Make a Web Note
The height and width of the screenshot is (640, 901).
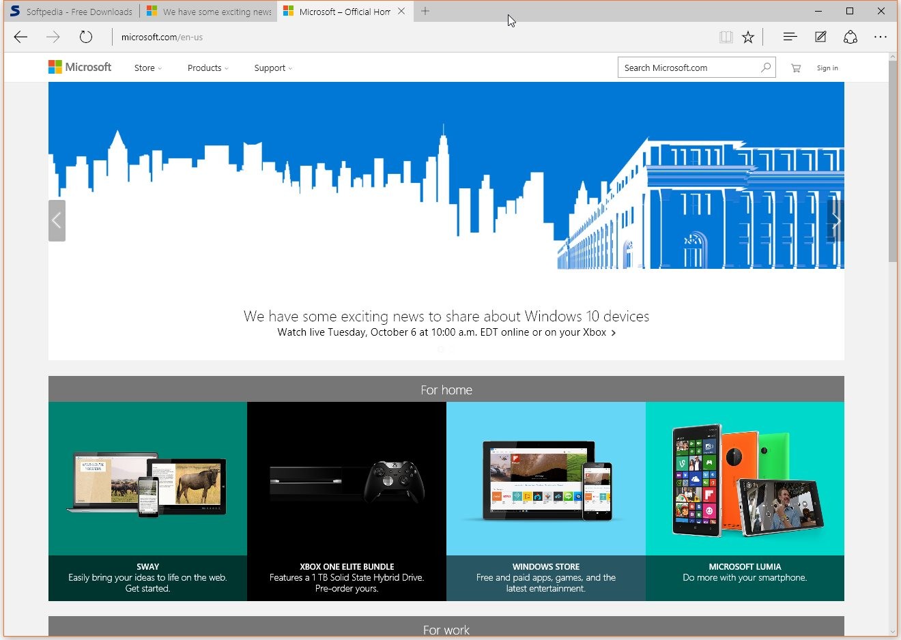pos(820,37)
